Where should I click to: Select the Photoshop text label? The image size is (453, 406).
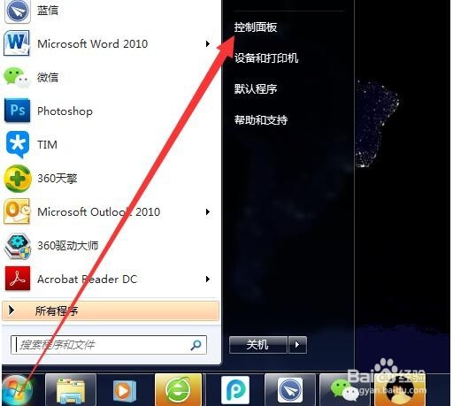tap(65, 111)
